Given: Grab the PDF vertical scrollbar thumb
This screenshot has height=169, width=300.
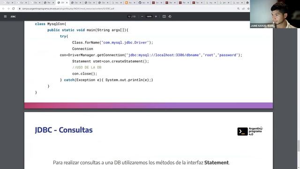Looking at the screenshot, I should click(299, 146).
